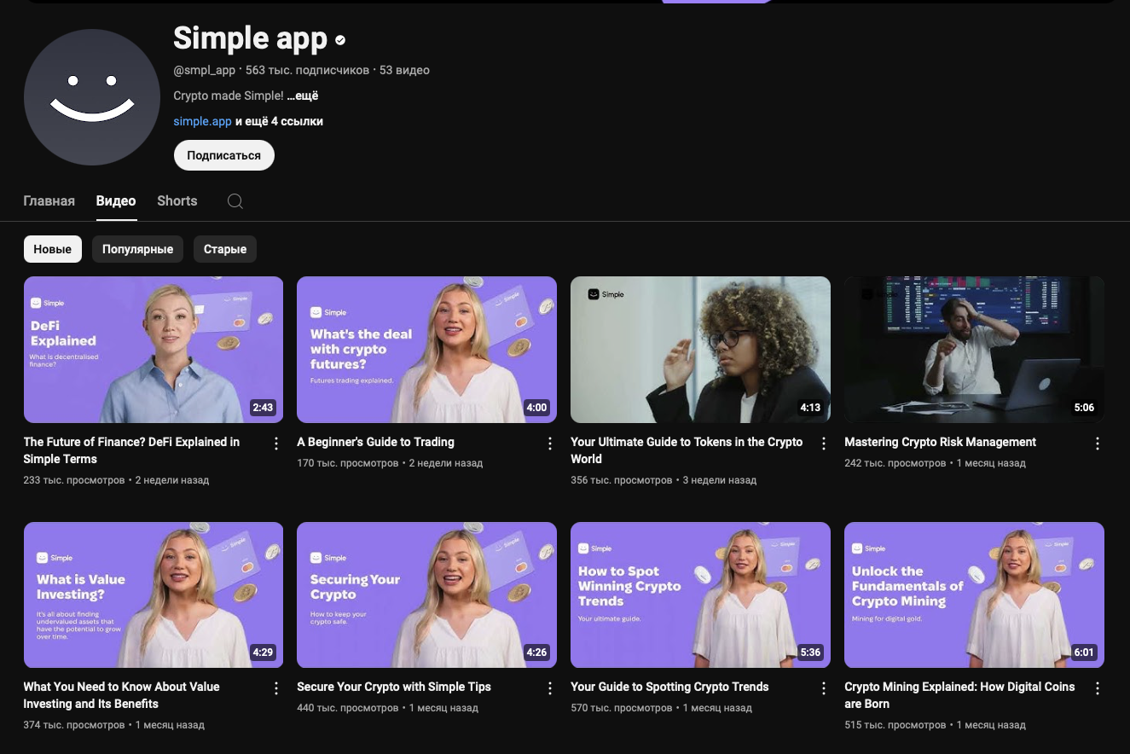Play the How to Spot Winning Crypto Trends thumbnail

click(700, 594)
